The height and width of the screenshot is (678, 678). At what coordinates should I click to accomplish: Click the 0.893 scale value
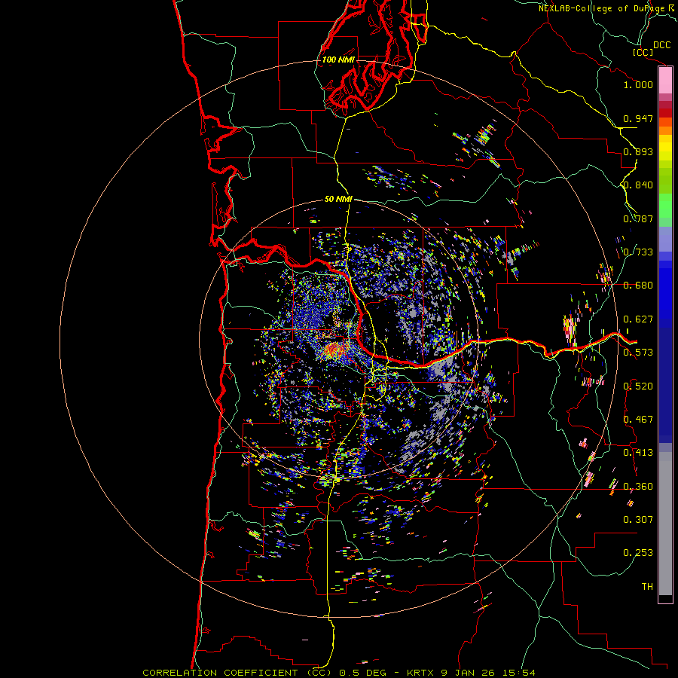[638, 151]
